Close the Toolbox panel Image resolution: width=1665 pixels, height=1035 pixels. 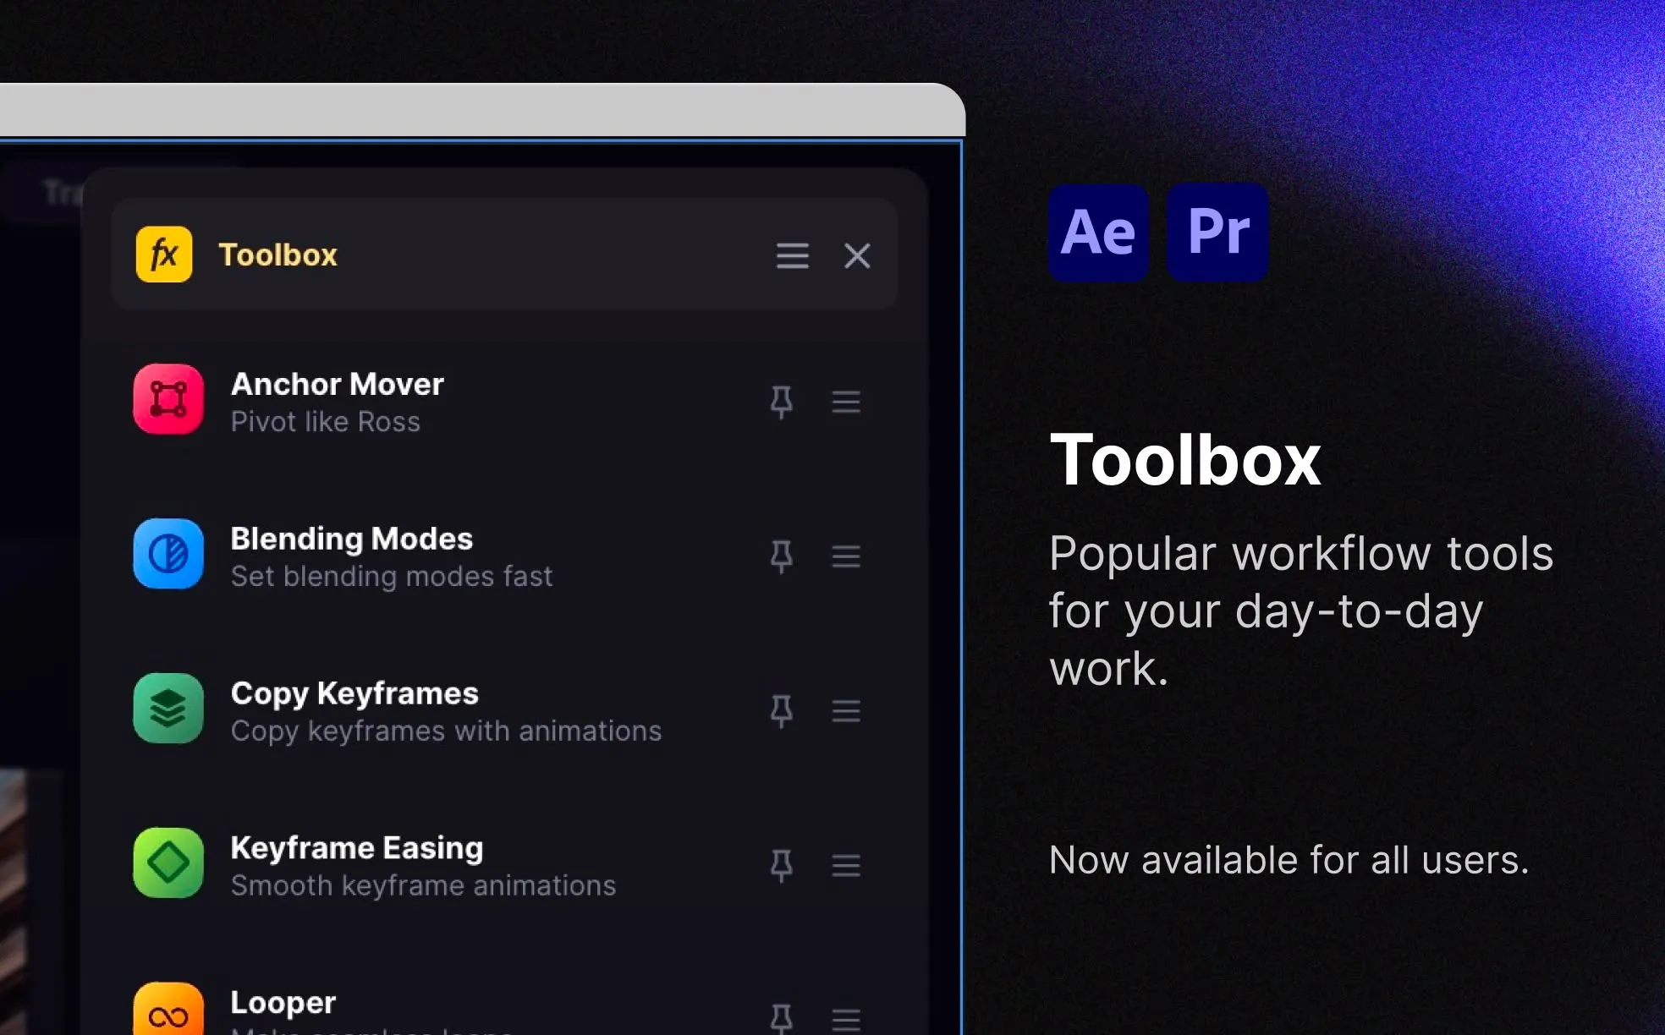point(857,255)
